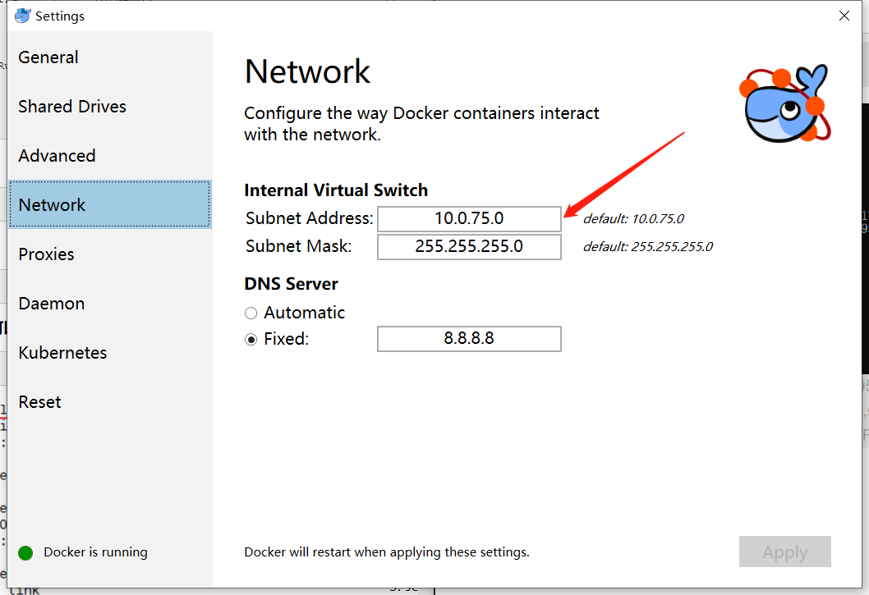Click the Subnet Mask input field
Screen dimensions: 869x595
coord(469,246)
